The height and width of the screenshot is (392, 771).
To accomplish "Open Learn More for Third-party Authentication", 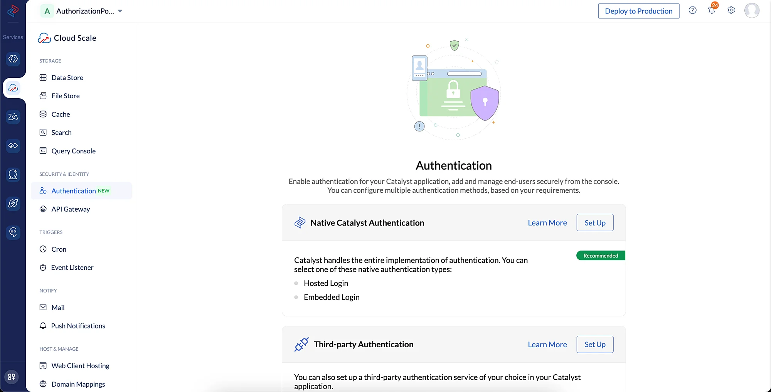I will pos(547,345).
